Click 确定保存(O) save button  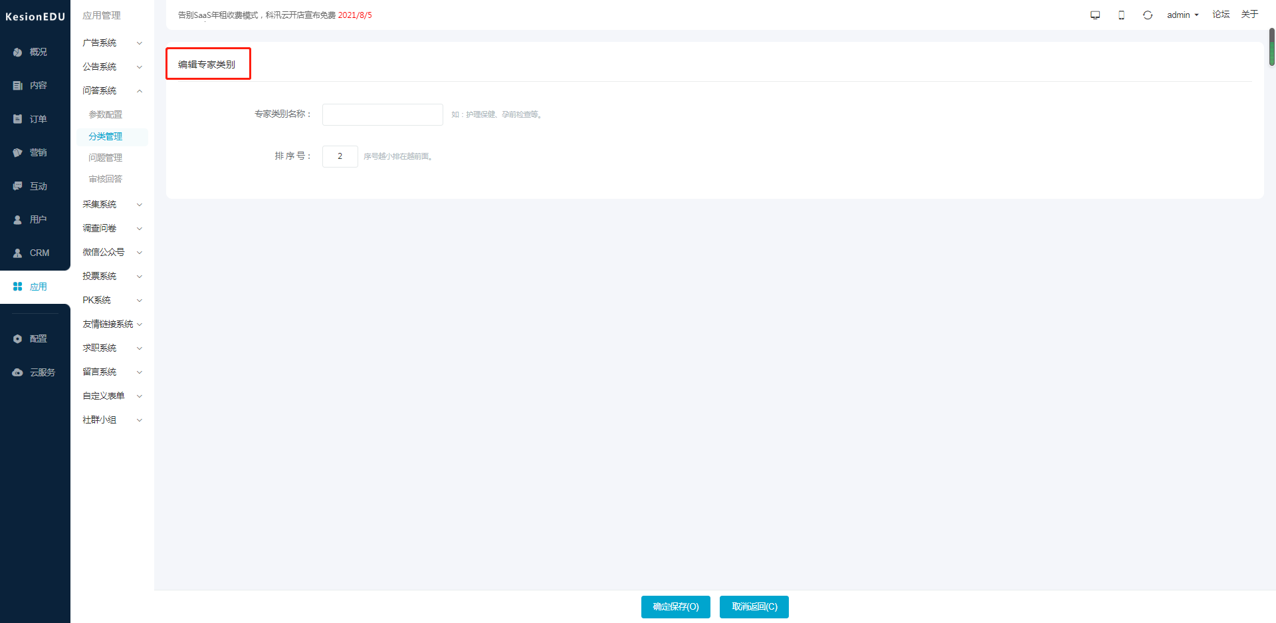676,607
